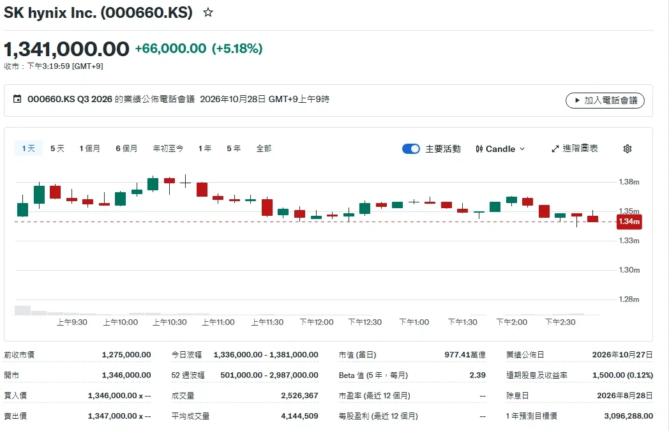Viewport: 669px width, 431px height.
Task: Click the 52 週波幅 range value
Action: tap(269, 375)
